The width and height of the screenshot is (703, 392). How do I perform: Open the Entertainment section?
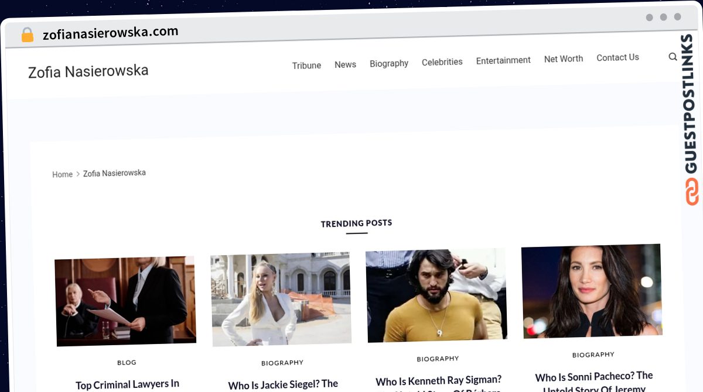(x=503, y=60)
